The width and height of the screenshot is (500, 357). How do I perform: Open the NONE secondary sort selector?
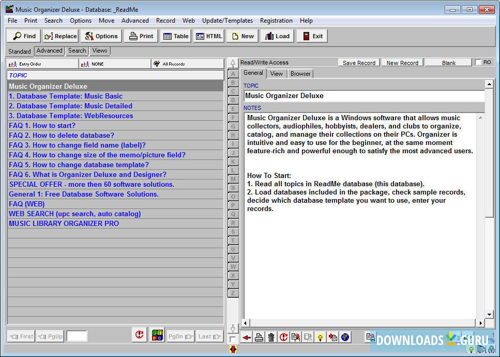pyautogui.click(x=115, y=63)
